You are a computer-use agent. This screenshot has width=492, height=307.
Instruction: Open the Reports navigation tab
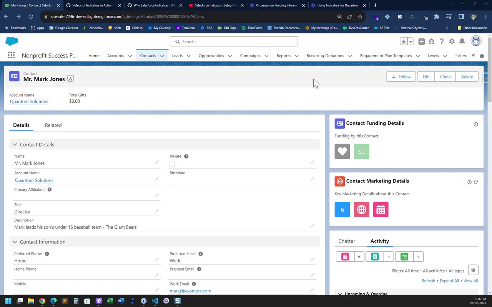(x=283, y=56)
